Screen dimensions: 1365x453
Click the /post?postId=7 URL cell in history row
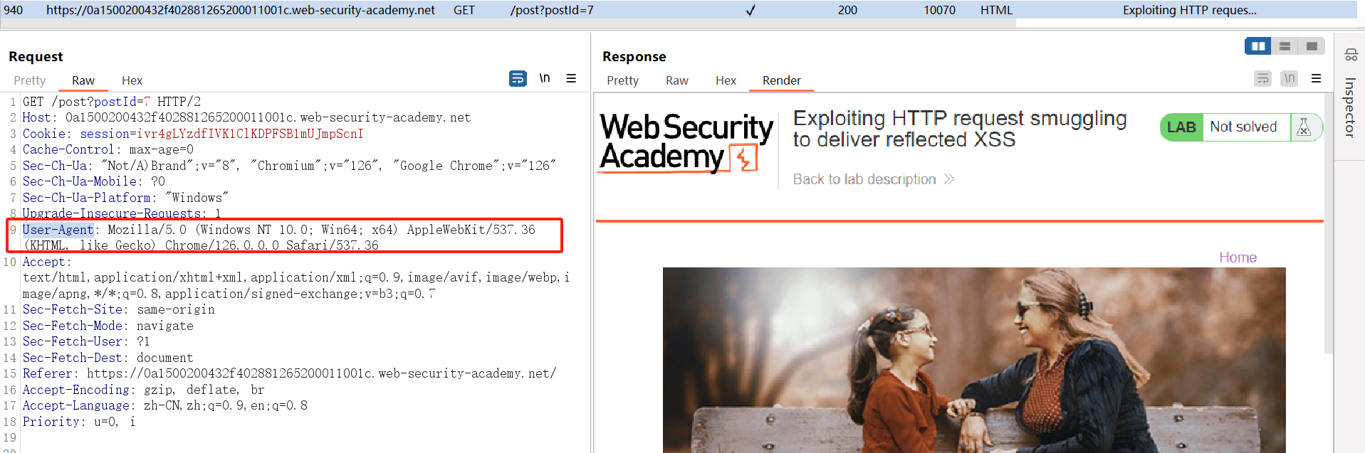point(552,10)
